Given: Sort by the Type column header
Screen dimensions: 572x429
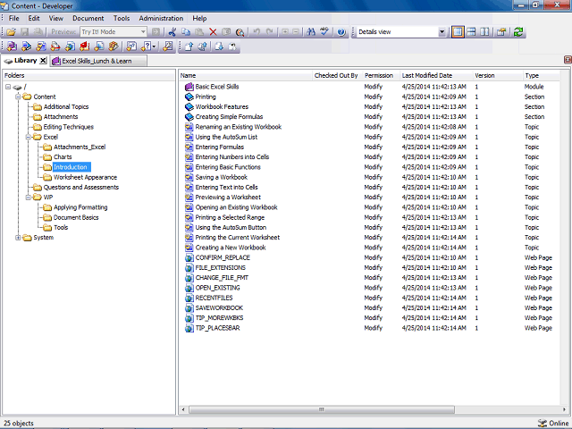Looking at the screenshot, I should point(542,75).
